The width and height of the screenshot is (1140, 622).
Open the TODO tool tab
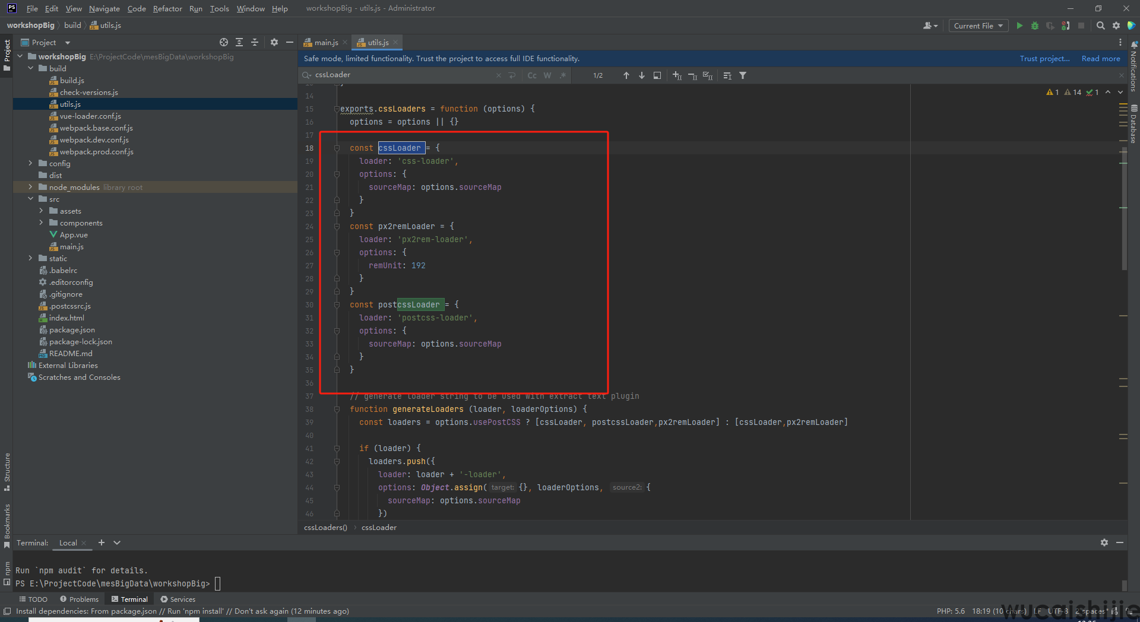(x=33, y=599)
